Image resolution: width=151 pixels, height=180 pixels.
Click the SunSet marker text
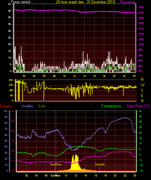tap(100, 164)
